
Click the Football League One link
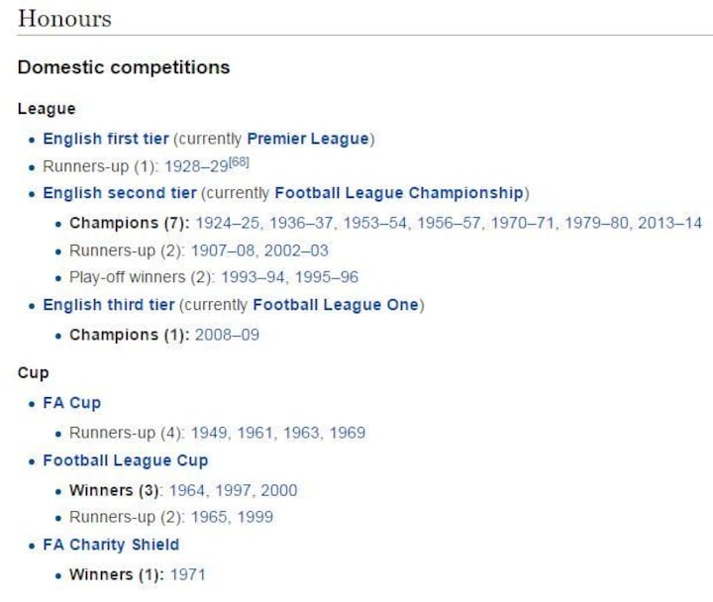pyautogui.click(x=336, y=305)
